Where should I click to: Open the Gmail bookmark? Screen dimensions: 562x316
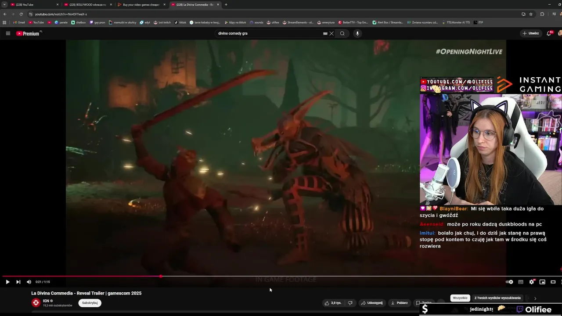pos(19,22)
